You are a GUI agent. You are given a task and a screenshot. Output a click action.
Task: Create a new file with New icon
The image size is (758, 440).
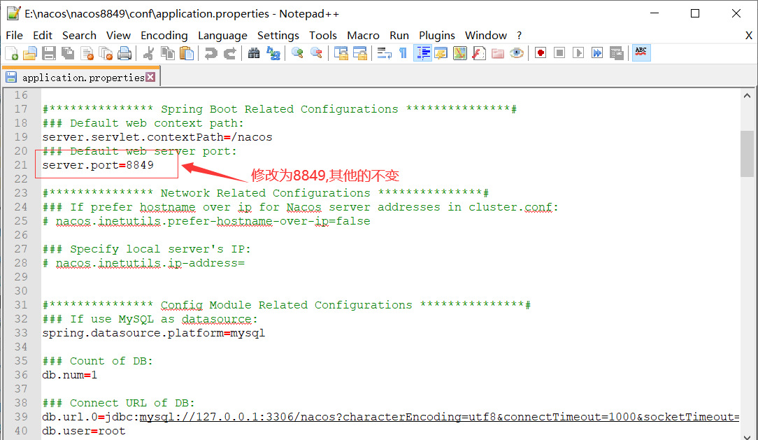[11, 53]
